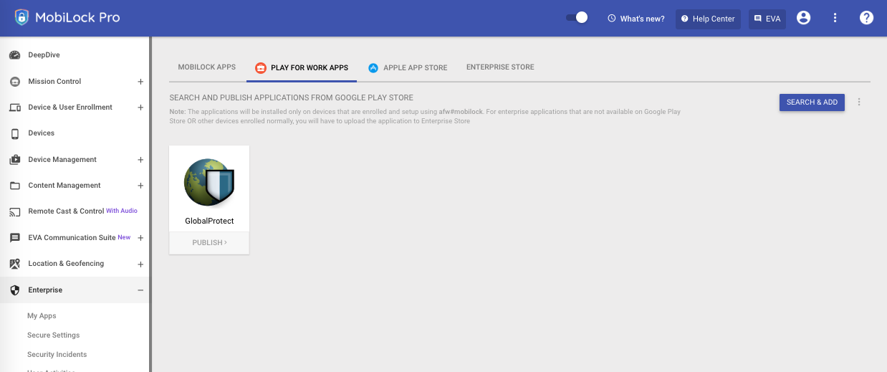Screen dimensions: 887x372
Task: Click the sidebar vertical scrollbar
Action: tap(150, 204)
